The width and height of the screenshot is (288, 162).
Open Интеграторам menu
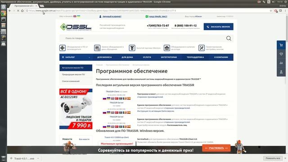(169, 57)
